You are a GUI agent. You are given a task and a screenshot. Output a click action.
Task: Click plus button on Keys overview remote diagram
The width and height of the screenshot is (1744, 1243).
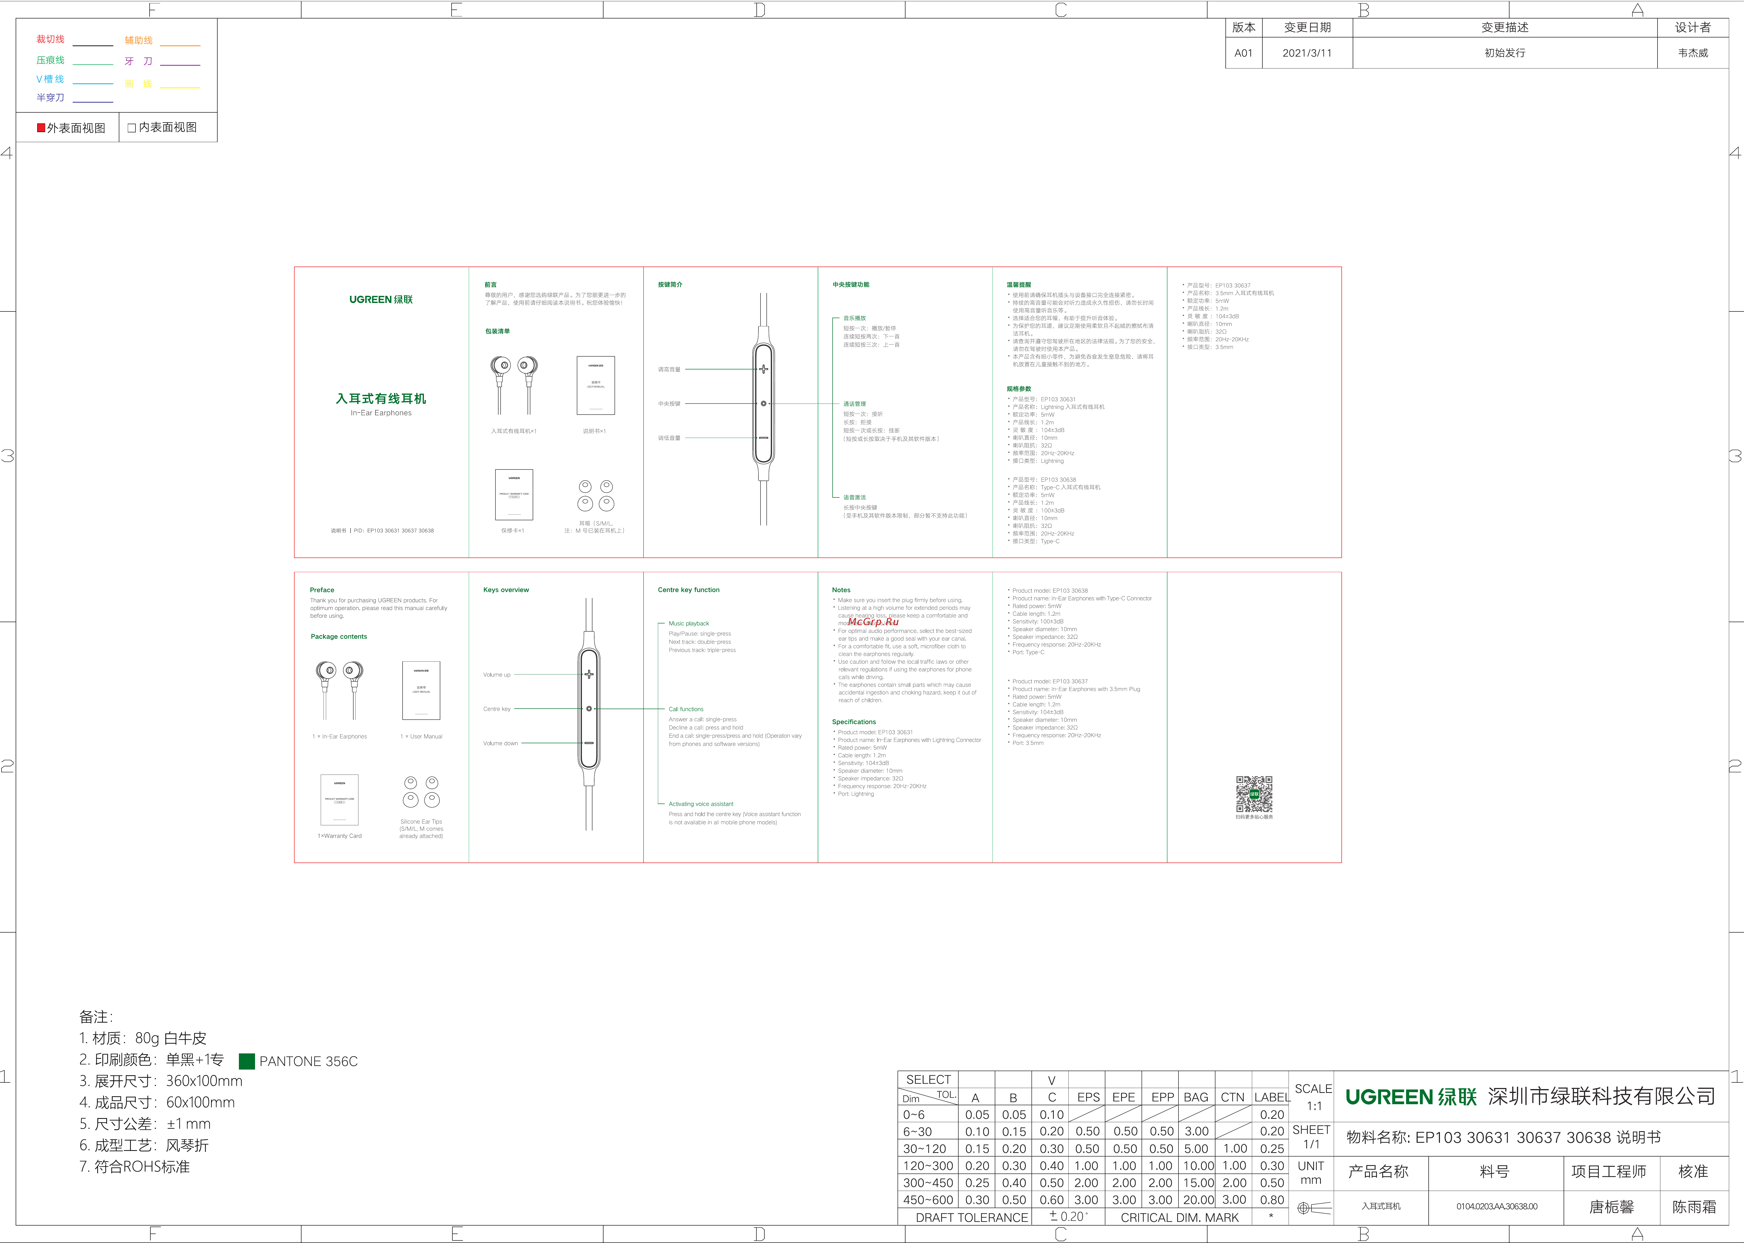(x=589, y=674)
